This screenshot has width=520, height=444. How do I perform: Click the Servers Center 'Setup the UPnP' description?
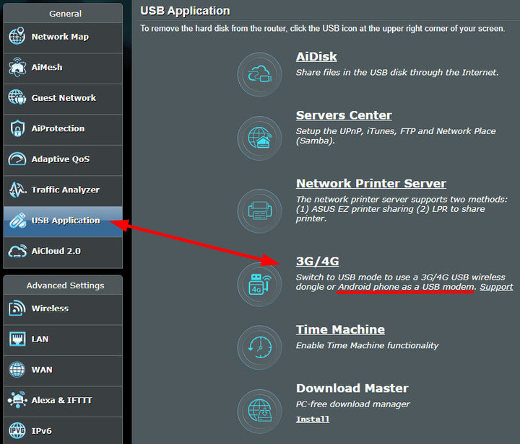tap(396, 136)
